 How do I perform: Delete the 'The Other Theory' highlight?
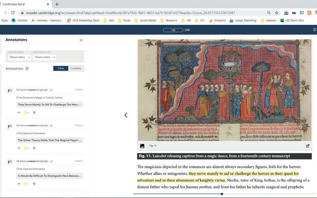(x=34, y=148)
